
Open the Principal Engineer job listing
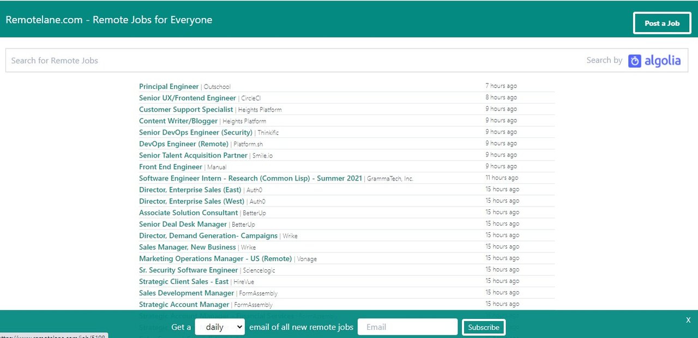click(x=169, y=87)
